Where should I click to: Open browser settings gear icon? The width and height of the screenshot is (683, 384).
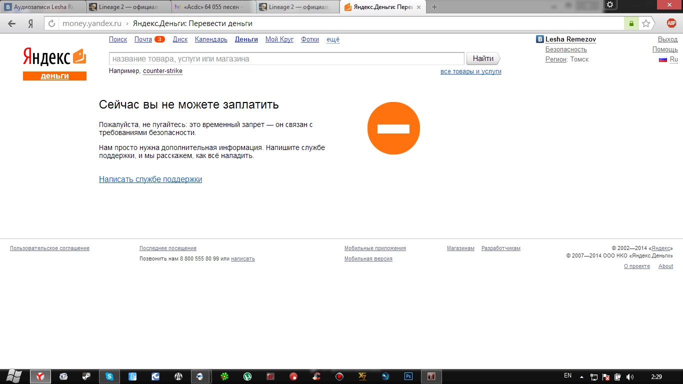tap(609, 4)
